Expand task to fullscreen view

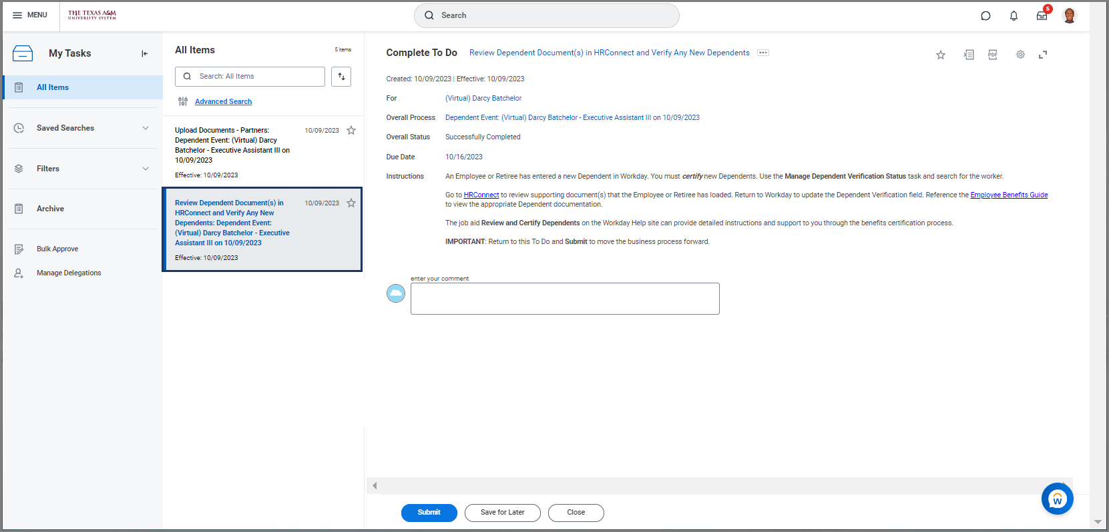pyautogui.click(x=1043, y=55)
